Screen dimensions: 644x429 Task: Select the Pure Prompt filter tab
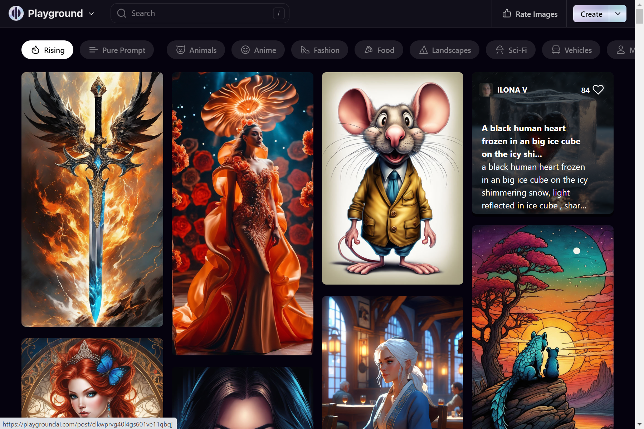[x=117, y=50]
